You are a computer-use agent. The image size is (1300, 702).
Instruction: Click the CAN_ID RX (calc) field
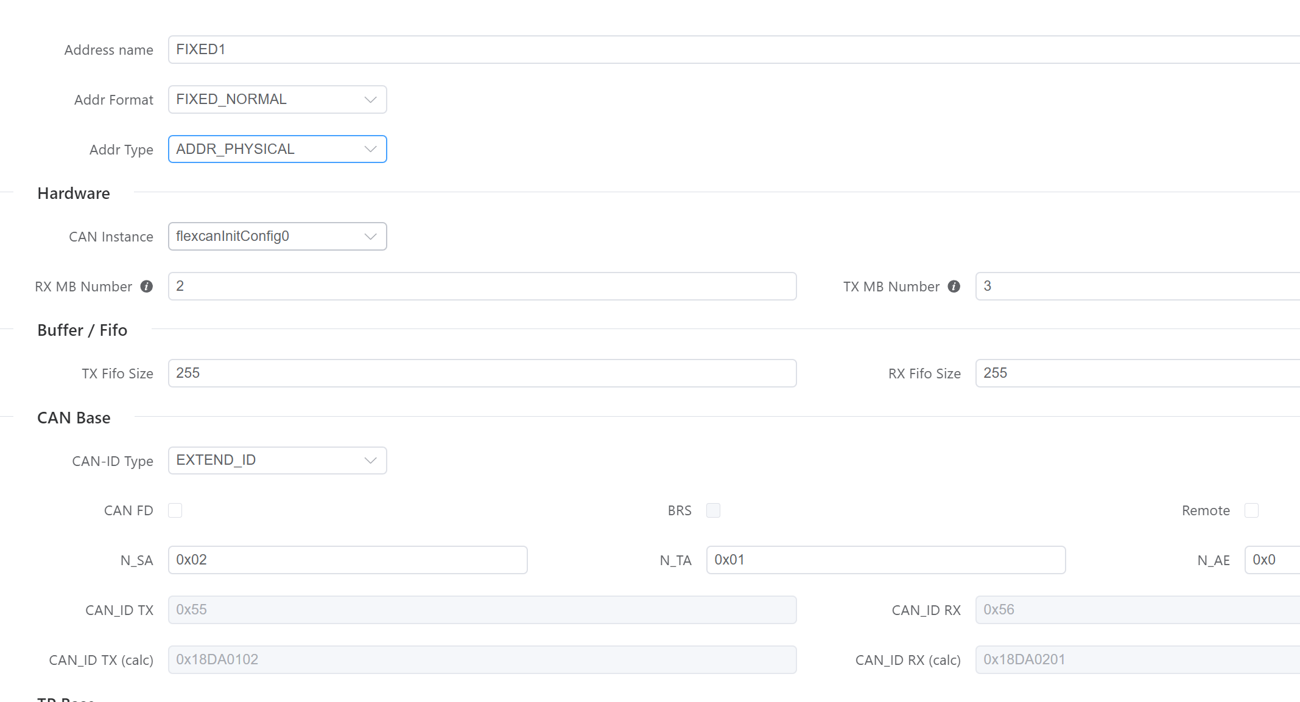(x=1137, y=660)
